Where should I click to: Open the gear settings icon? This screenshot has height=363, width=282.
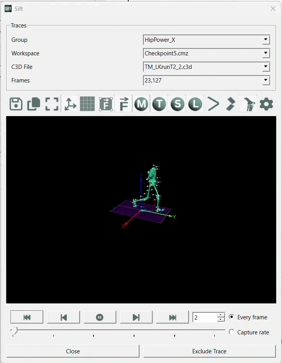(x=266, y=104)
